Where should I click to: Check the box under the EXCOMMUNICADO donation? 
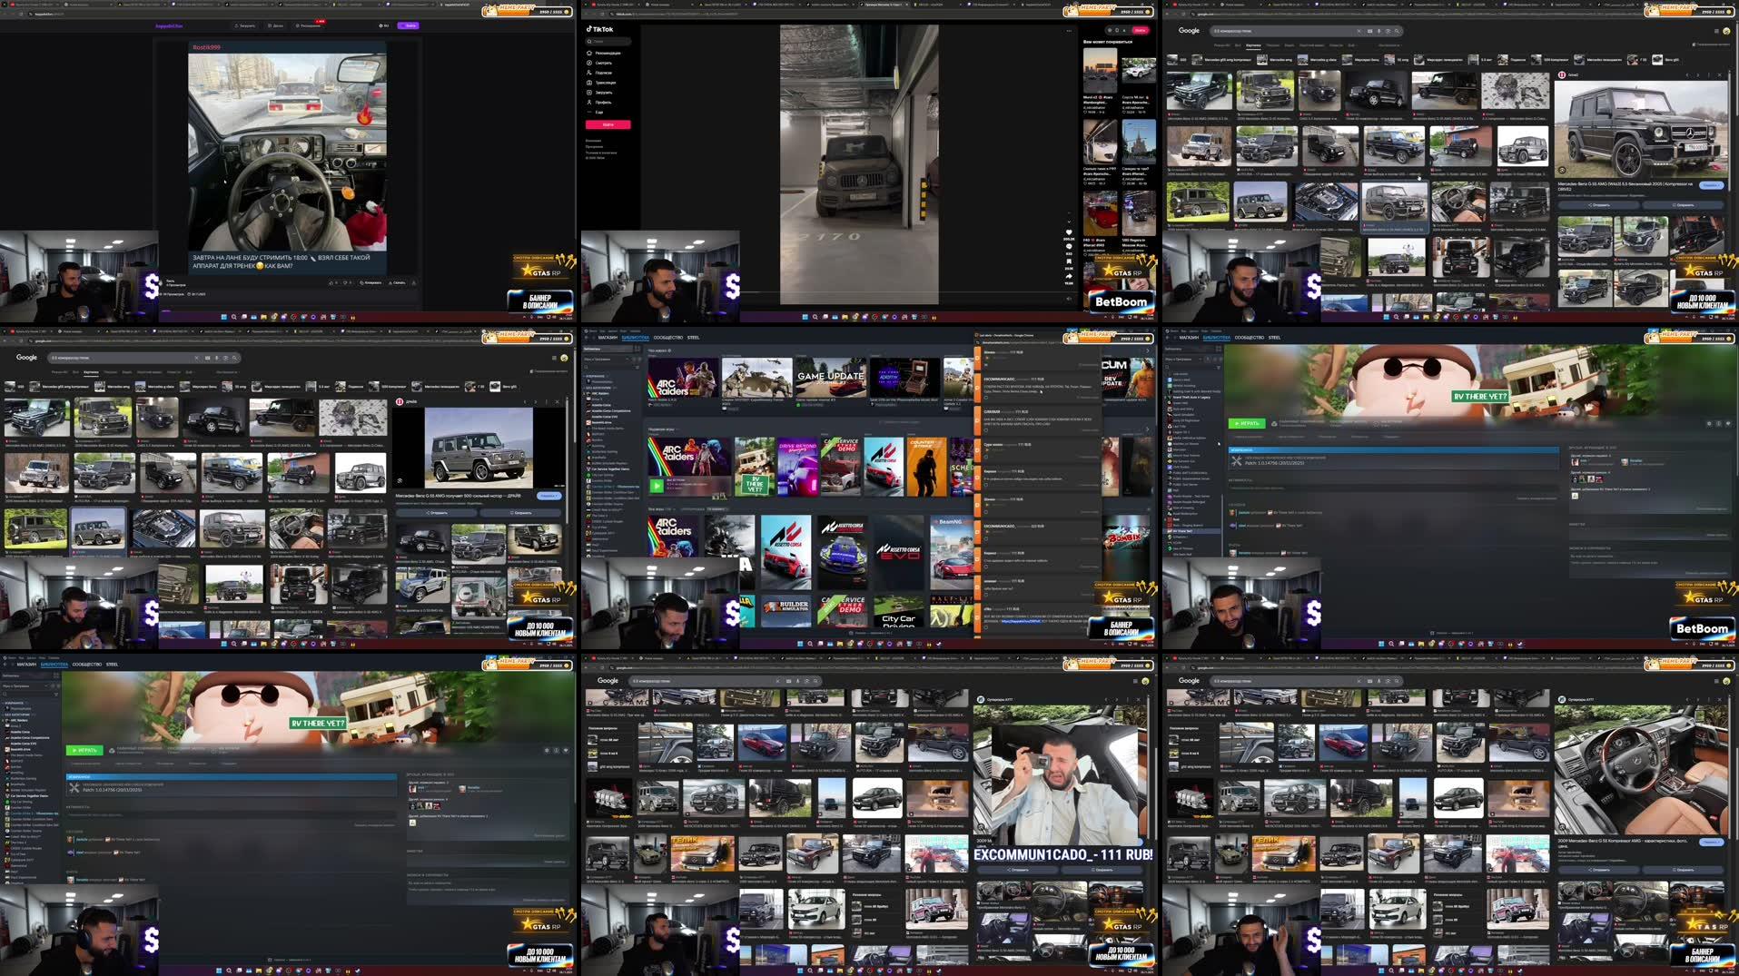pos(986,397)
